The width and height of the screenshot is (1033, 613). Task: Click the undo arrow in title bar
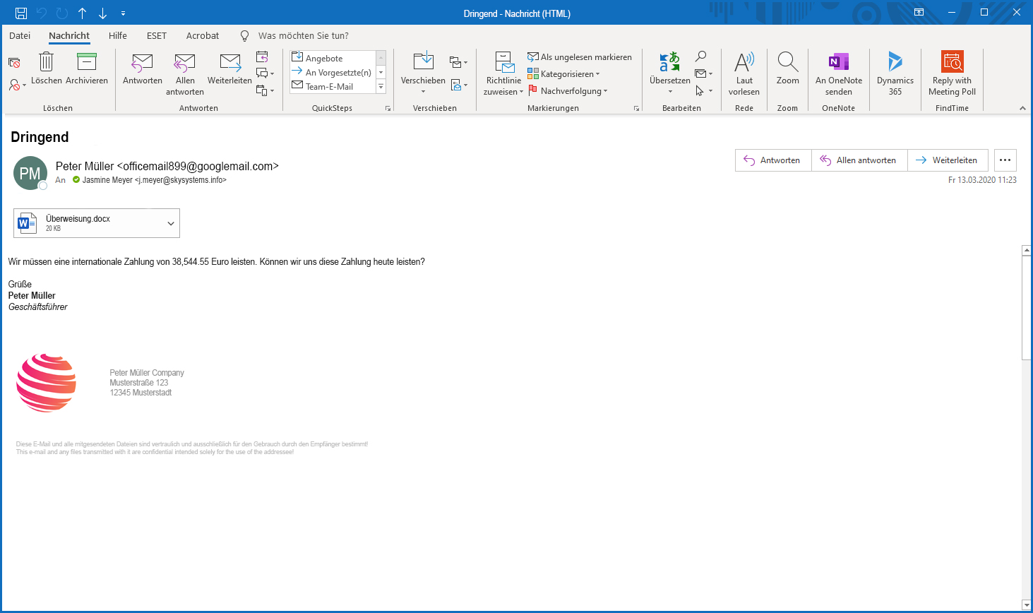pos(41,13)
